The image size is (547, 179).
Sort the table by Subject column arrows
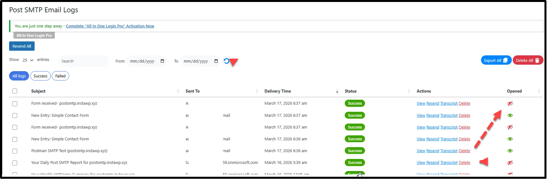[178, 91]
